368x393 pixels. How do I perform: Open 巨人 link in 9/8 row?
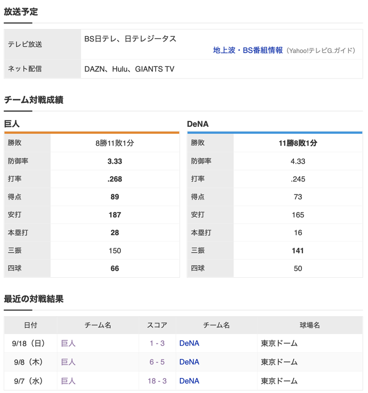point(68,362)
